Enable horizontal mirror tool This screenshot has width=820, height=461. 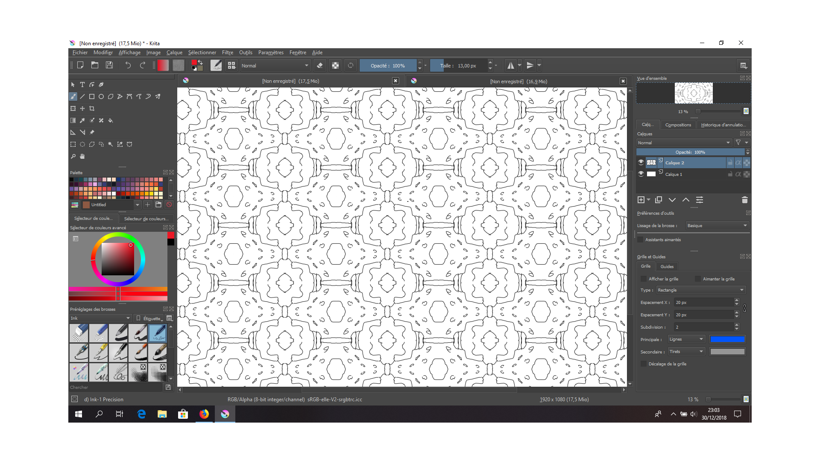point(511,65)
